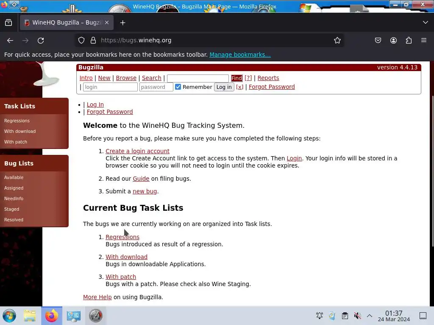Click the clipboard tray icon
Viewport: 434px width, 325px height.
click(x=345, y=316)
